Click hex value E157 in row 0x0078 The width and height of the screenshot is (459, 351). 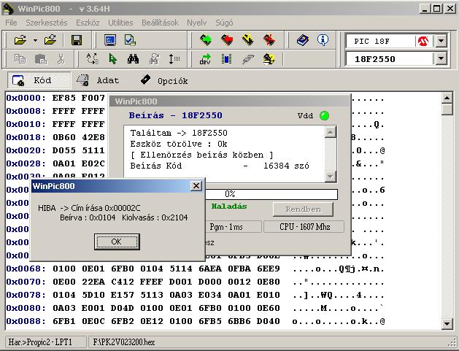click(x=123, y=295)
